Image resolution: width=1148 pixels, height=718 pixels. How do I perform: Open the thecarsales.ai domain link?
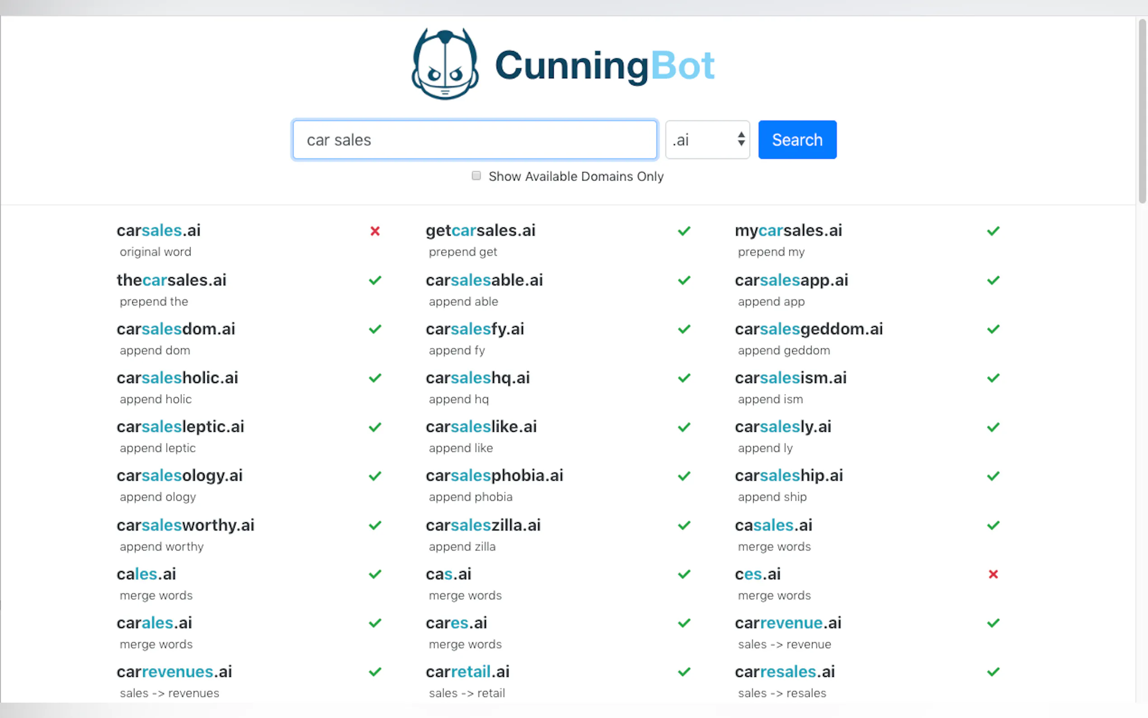pos(171,280)
